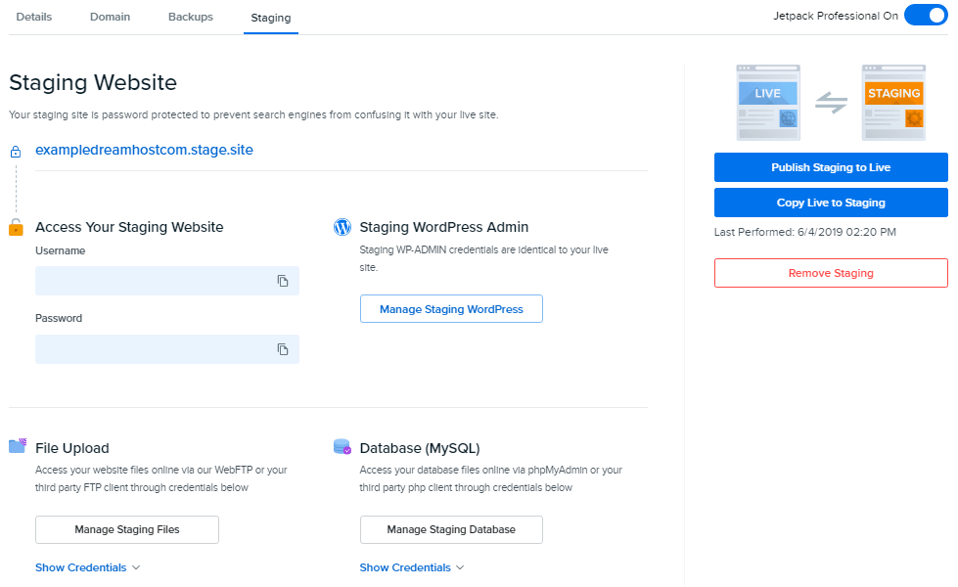Copy the staging password with the copy icon
Screen dimensions: 958x587
tap(282, 349)
